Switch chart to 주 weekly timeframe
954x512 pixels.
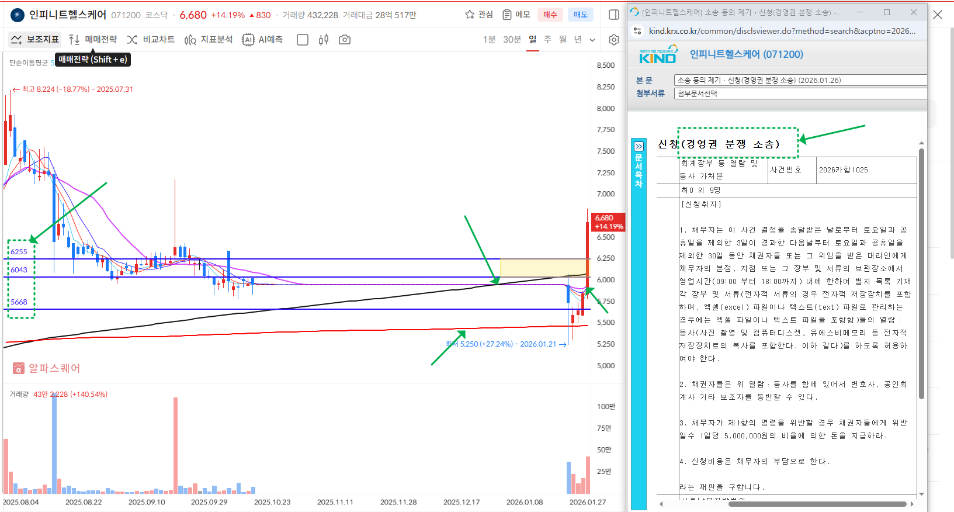coord(547,40)
